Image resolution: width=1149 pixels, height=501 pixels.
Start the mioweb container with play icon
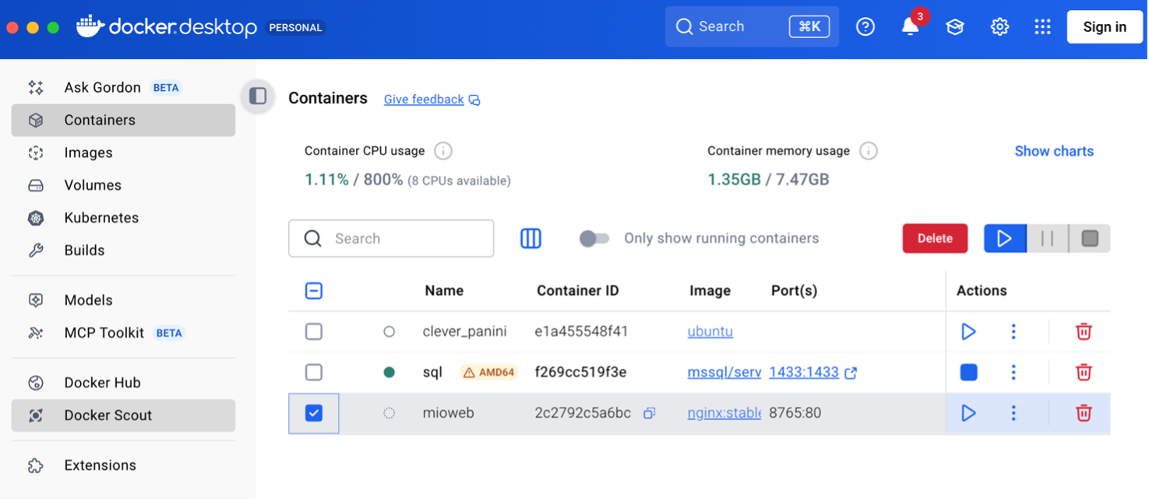[x=968, y=413]
